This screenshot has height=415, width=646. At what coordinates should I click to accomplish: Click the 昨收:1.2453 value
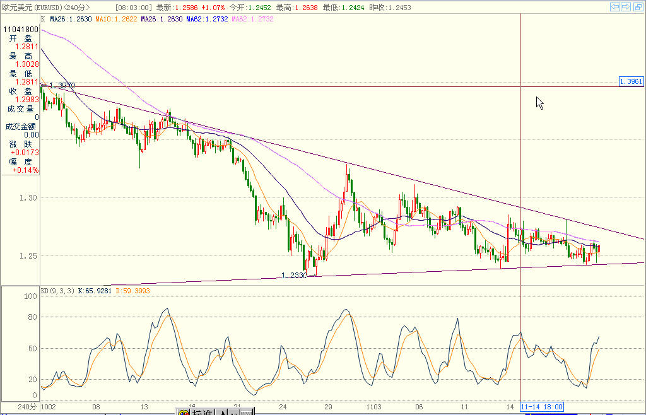point(390,8)
